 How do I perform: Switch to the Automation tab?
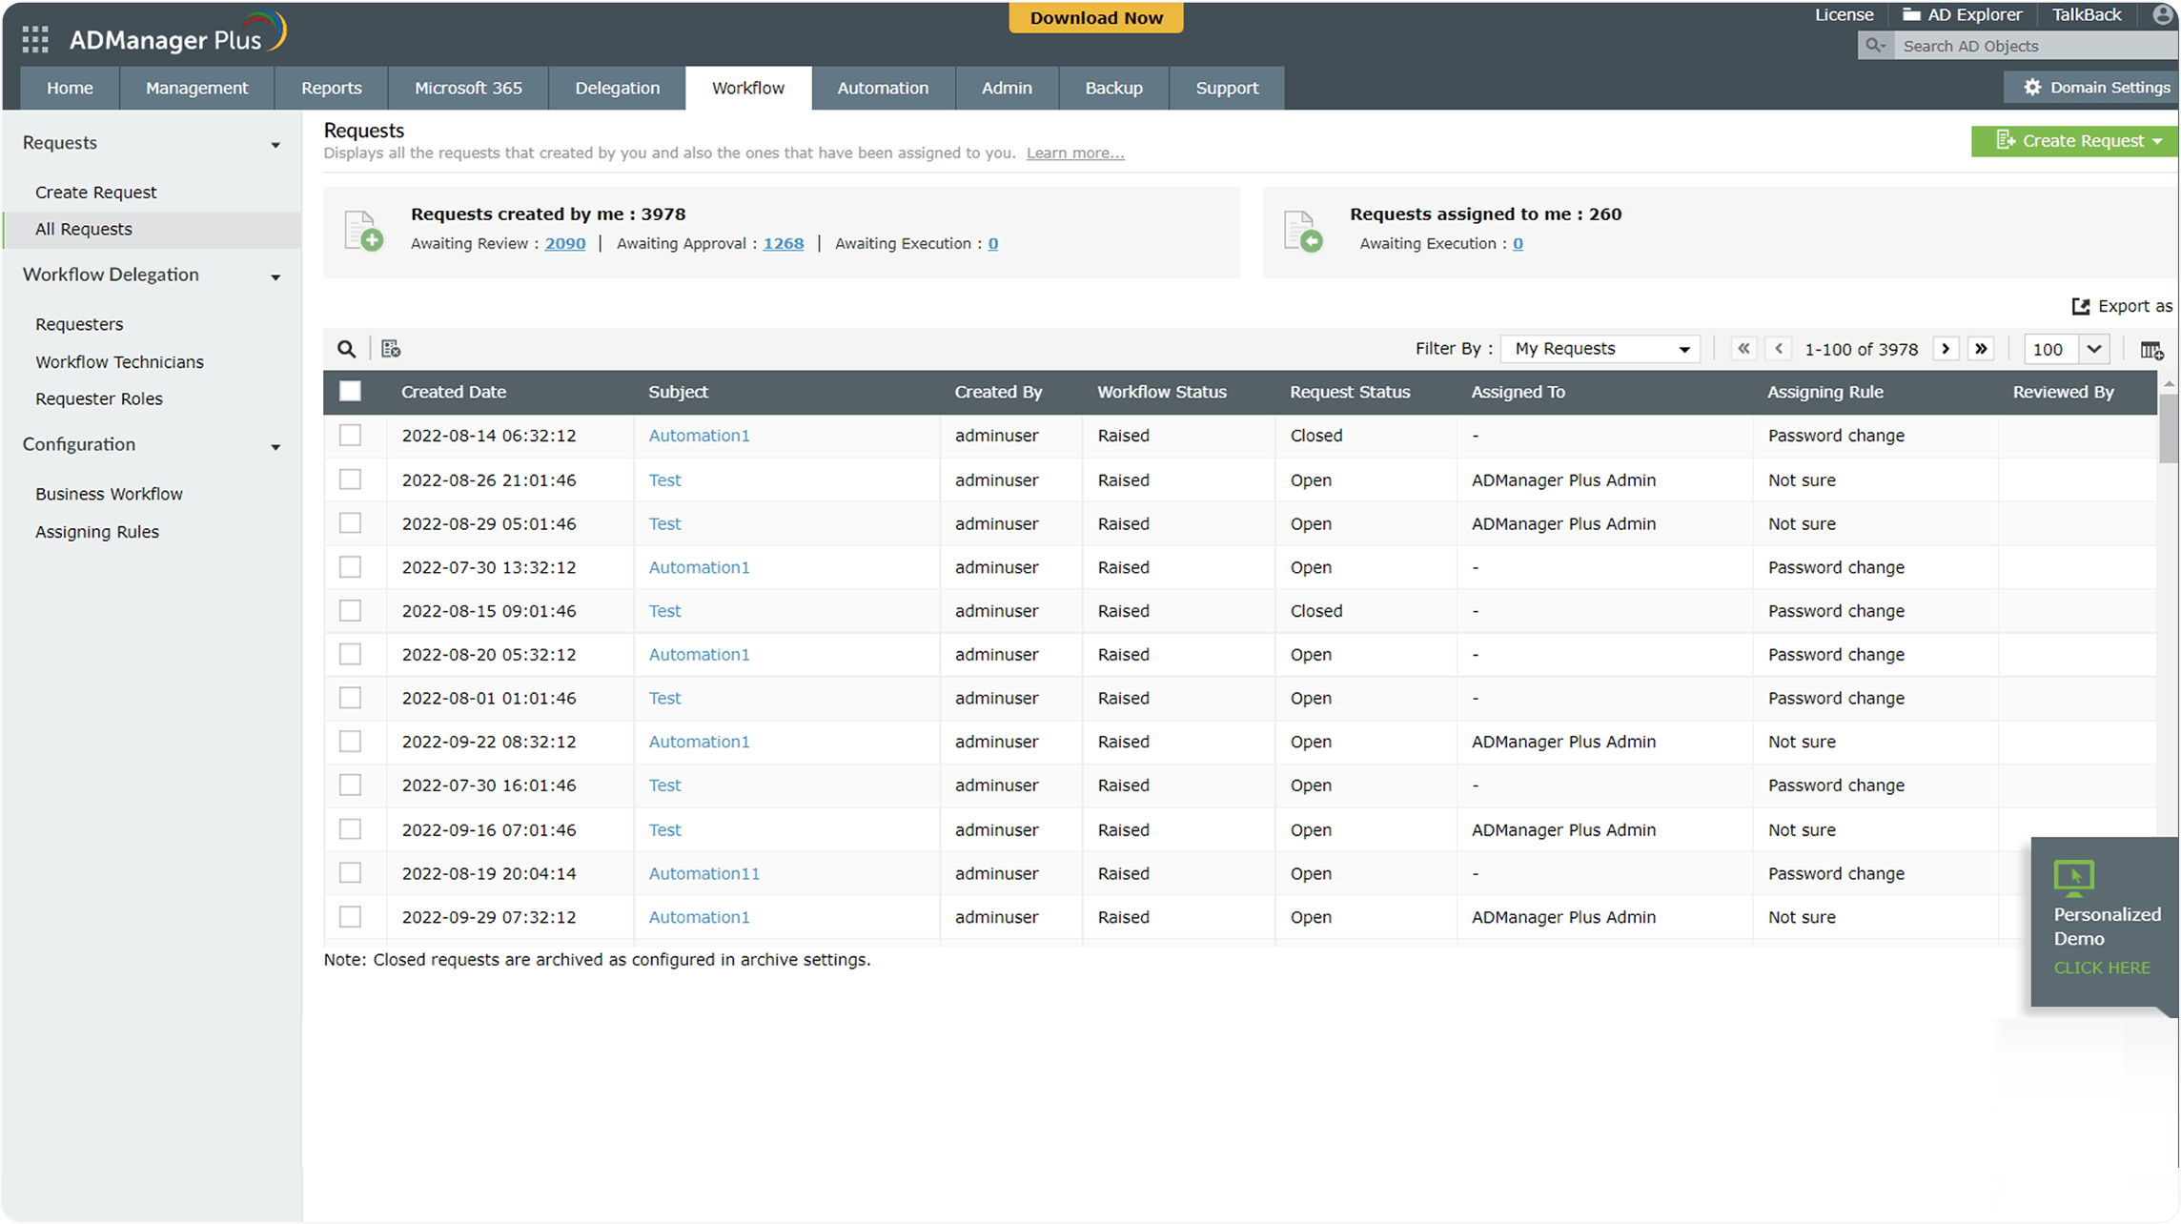tap(883, 88)
